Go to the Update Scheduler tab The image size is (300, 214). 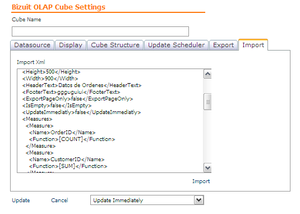[176, 45]
